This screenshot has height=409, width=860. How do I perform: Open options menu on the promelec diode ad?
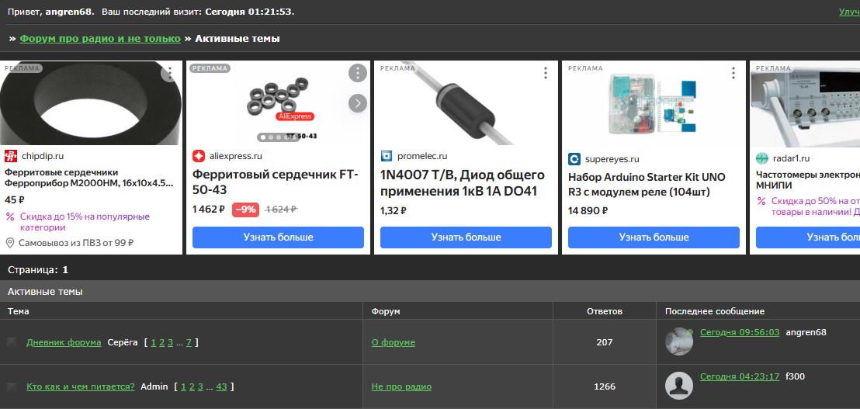point(545,73)
